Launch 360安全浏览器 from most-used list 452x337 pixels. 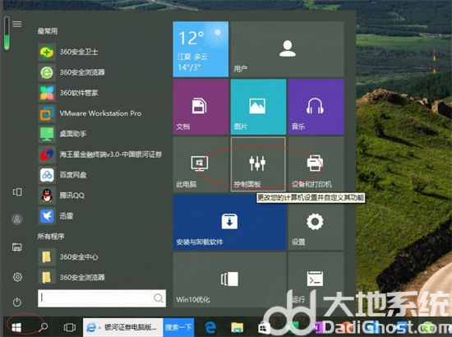72,72
